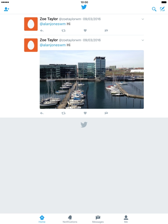Tap Zoe Taylor's egg avatar on second tweet

tap(31, 45)
